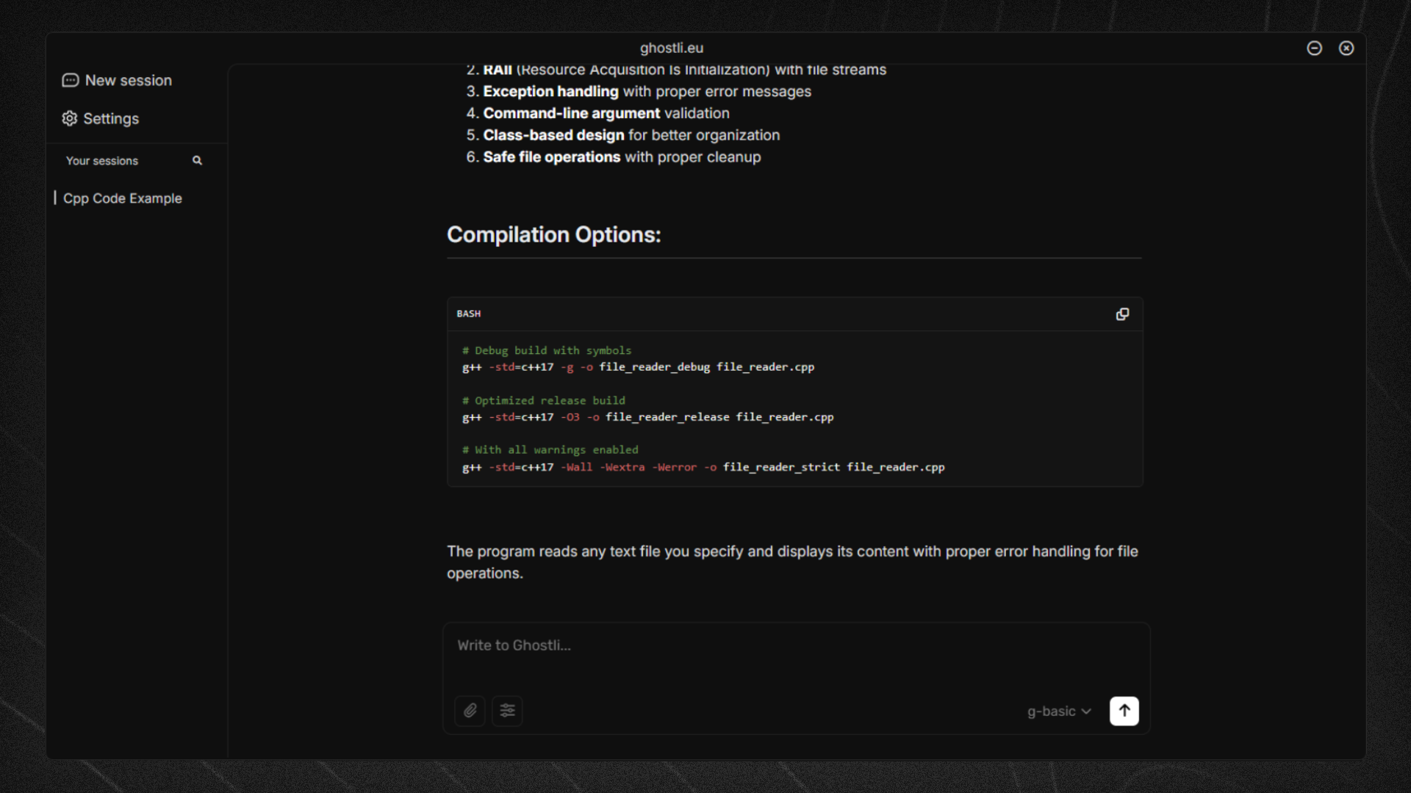Click the '# Optimized release build' comment

(x=544, y=400)
